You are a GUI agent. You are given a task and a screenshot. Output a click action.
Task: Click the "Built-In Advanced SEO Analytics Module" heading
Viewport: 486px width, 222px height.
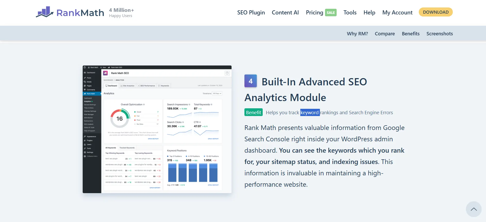pos(306,89)
